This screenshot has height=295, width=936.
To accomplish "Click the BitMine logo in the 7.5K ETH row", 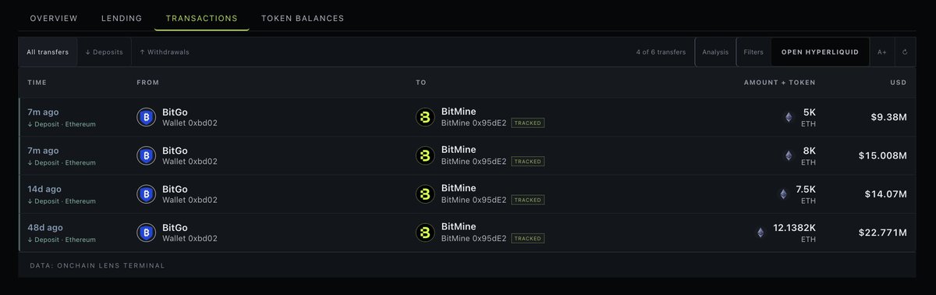I will point(425,194).
